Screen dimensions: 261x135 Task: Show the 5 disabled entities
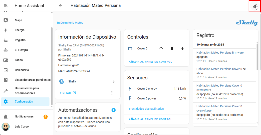point(145,109)
